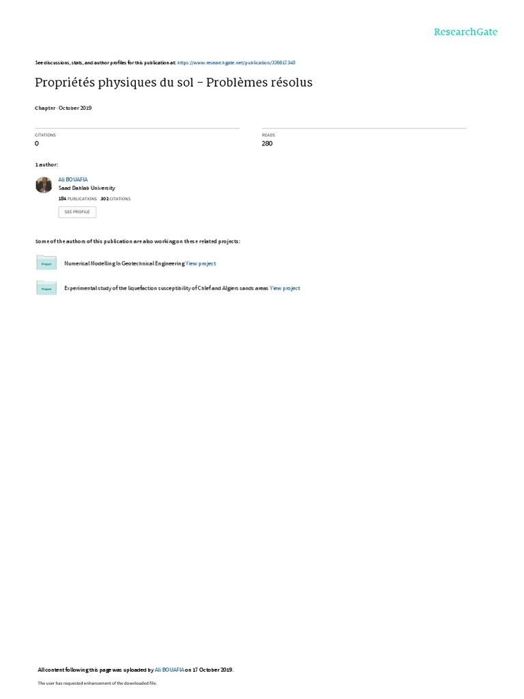The image size is (524, 699).
Task: Click the ResearchGate logo
Action: click(x=465, y=31)
